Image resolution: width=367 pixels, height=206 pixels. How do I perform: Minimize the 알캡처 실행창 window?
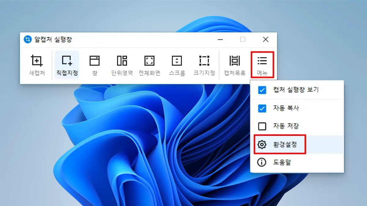tap(221, 39)
